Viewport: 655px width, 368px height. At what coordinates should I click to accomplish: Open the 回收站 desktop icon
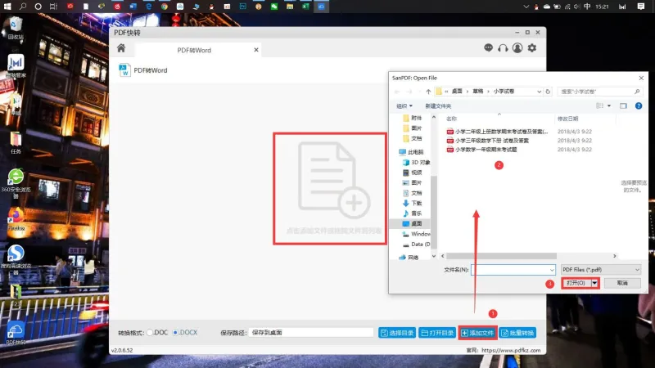click(16, 28)
